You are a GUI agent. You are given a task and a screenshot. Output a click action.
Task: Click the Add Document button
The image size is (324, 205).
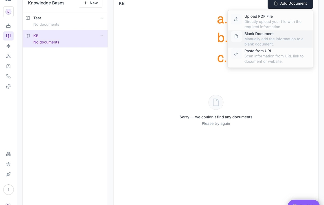coord(290,3)
